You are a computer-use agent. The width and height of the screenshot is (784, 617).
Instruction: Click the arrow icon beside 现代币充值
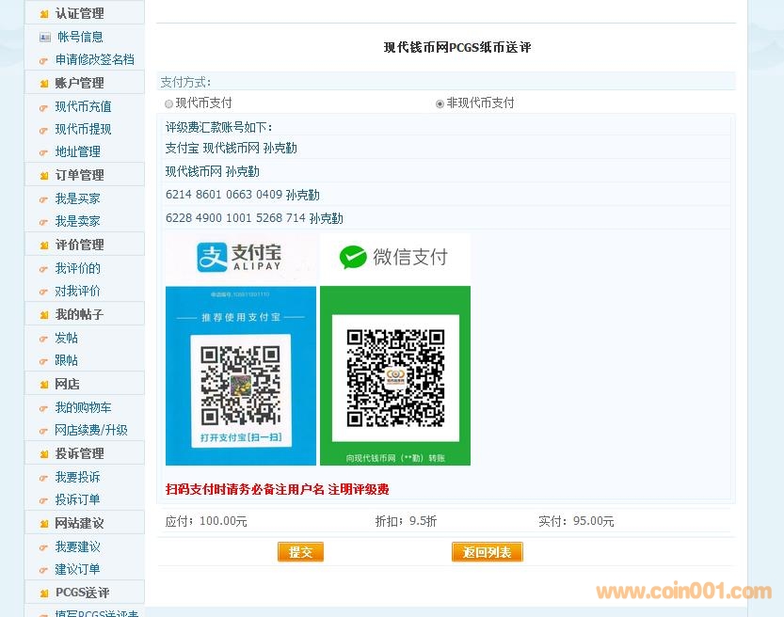point(43,107)
